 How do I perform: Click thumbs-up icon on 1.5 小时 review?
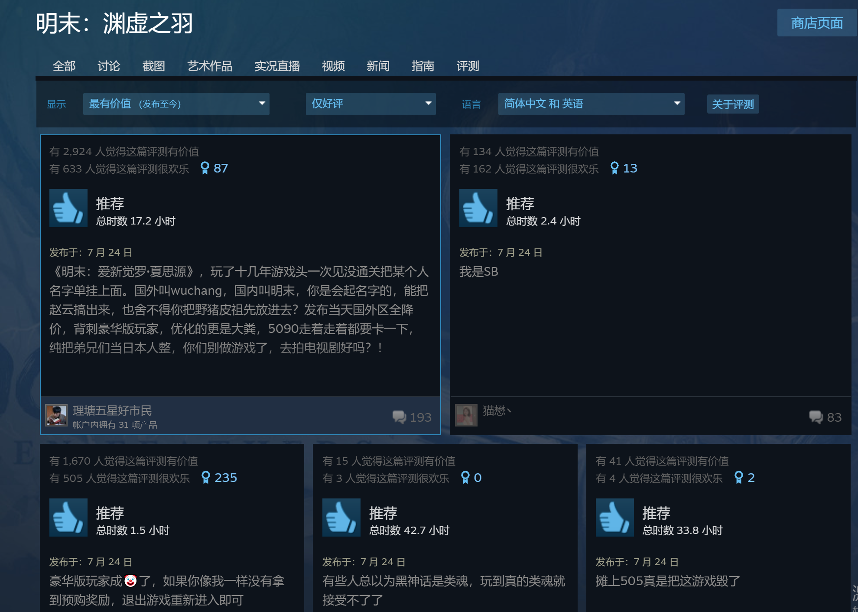point(68,518)
